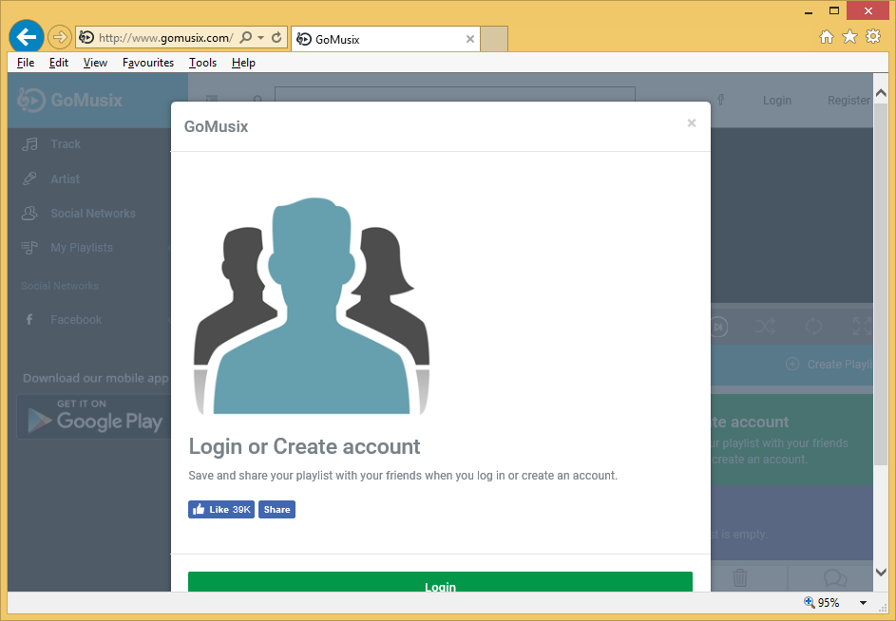896x621 pixels.
Task: Click the URL address field
Action: pyautogui.click(x=163, y=38)
